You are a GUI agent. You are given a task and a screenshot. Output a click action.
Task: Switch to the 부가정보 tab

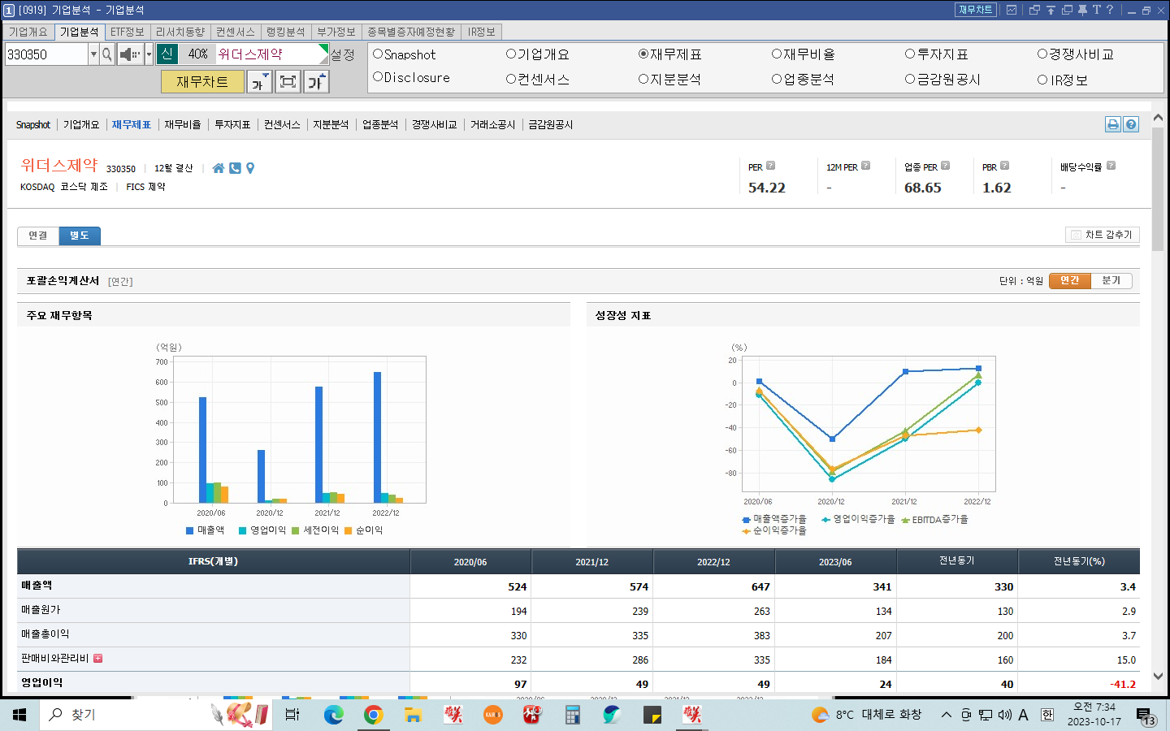(x=336, y=32)
